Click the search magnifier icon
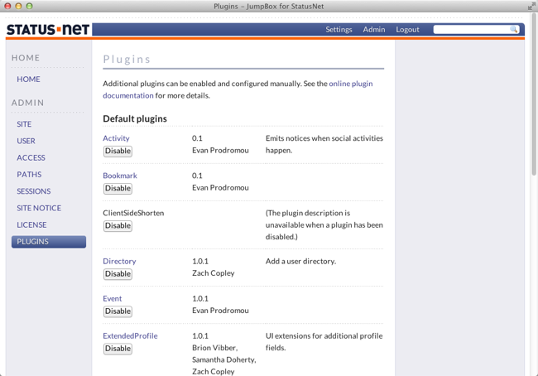The height and width of the screenshot is (376, 538). coord(513,30)
